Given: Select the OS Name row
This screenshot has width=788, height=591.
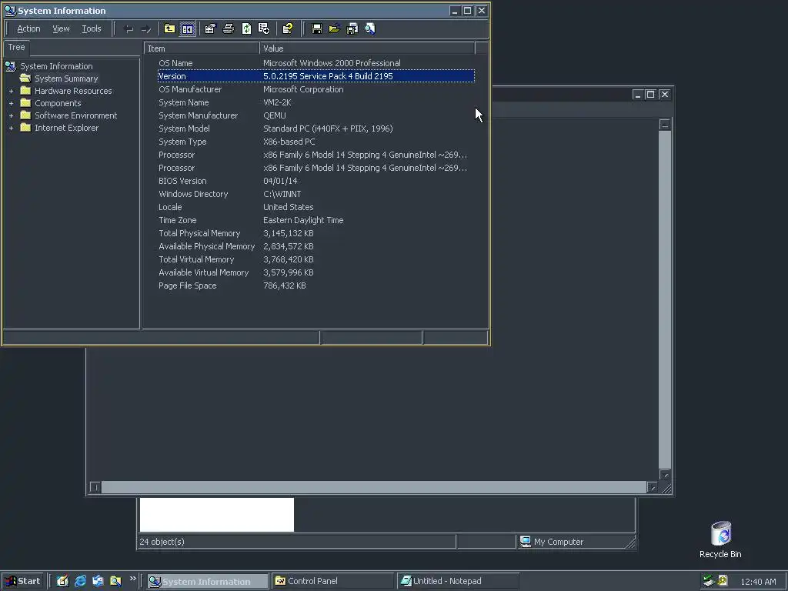Looking at the screenshot, I should pos(316,63).
